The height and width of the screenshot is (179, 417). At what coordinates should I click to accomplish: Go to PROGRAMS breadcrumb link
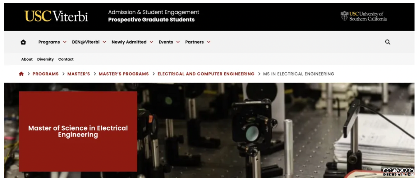pyautogui.click(x=46, y=74)
